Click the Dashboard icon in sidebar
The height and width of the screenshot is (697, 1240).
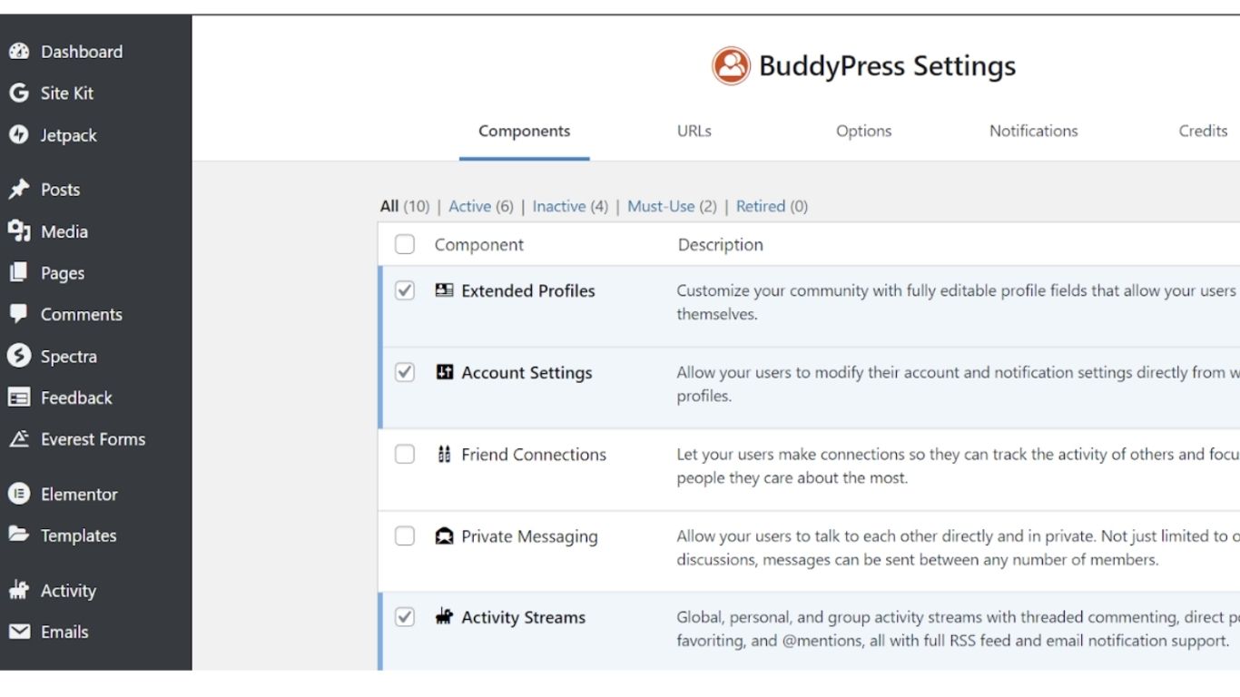click(x=19, y=52)
